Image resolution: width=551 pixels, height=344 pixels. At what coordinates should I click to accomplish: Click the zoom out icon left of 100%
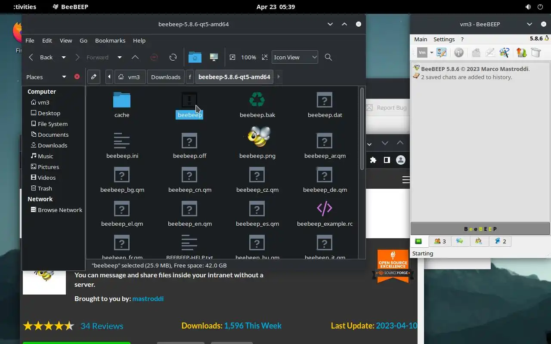coord(232,57)
